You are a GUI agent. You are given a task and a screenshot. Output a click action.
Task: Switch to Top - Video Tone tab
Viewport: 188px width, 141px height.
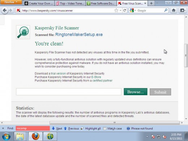point(70,3)
